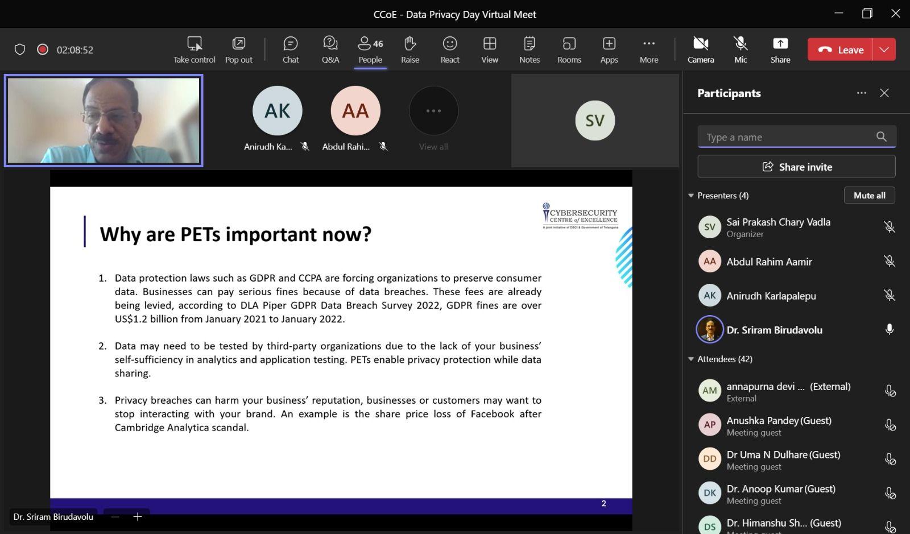Screen dimensions: 910x534
Task: Allow mic for Anushka Pandey (Guest)
Action: point(890,425)
